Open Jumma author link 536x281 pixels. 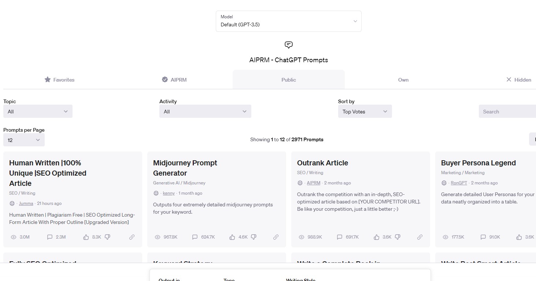click(26, 203)
